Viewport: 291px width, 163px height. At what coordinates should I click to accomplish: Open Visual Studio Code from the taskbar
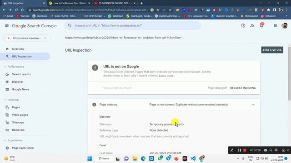pyautogui.click(x=193, y=158)
